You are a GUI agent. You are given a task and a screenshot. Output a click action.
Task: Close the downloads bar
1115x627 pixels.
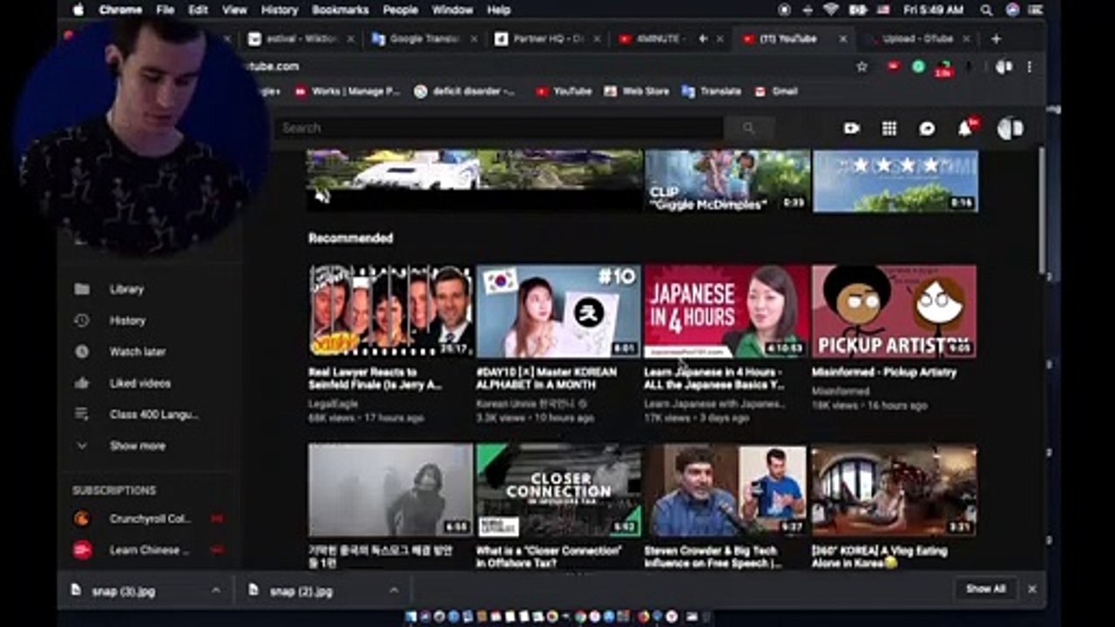[1032, 589]
